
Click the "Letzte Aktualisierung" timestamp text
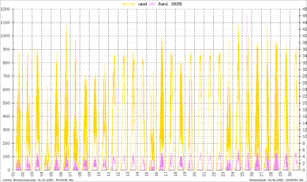click(x=38, y=180)
